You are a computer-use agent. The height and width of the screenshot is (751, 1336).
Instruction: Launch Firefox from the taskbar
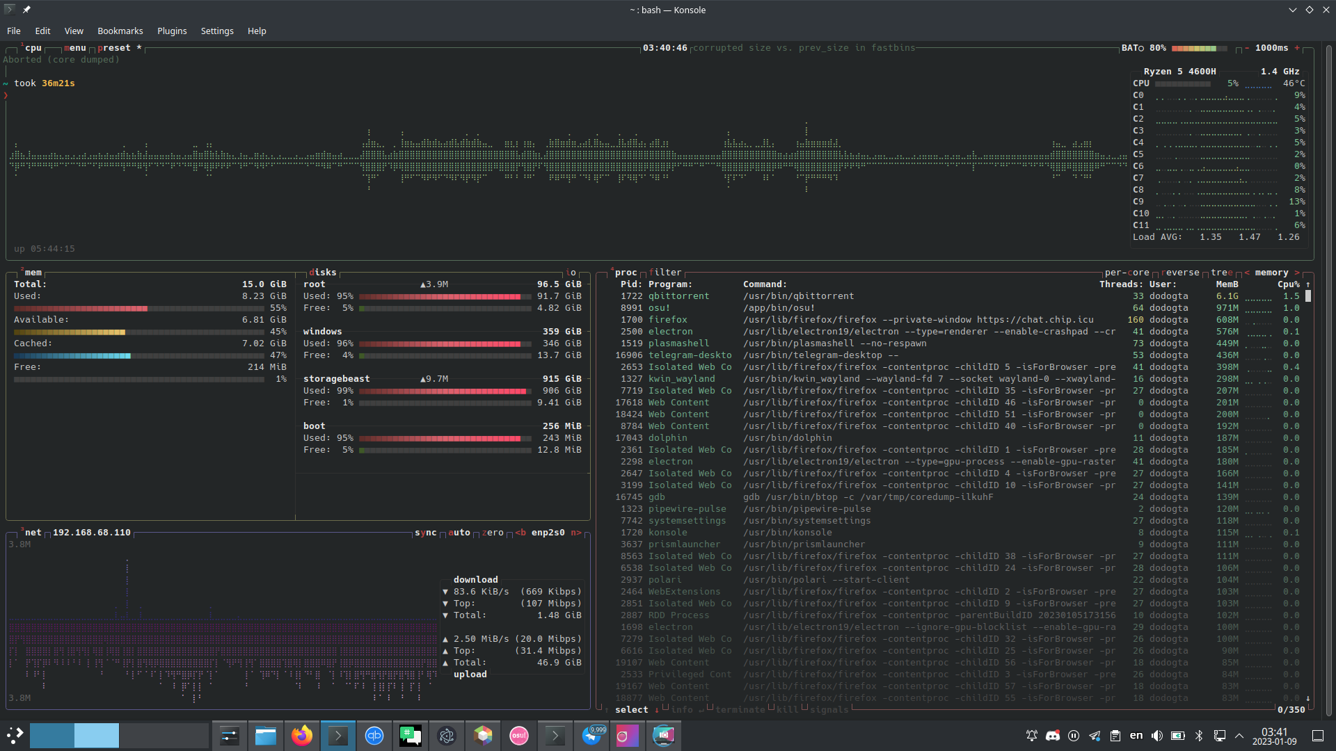[302, 735]
